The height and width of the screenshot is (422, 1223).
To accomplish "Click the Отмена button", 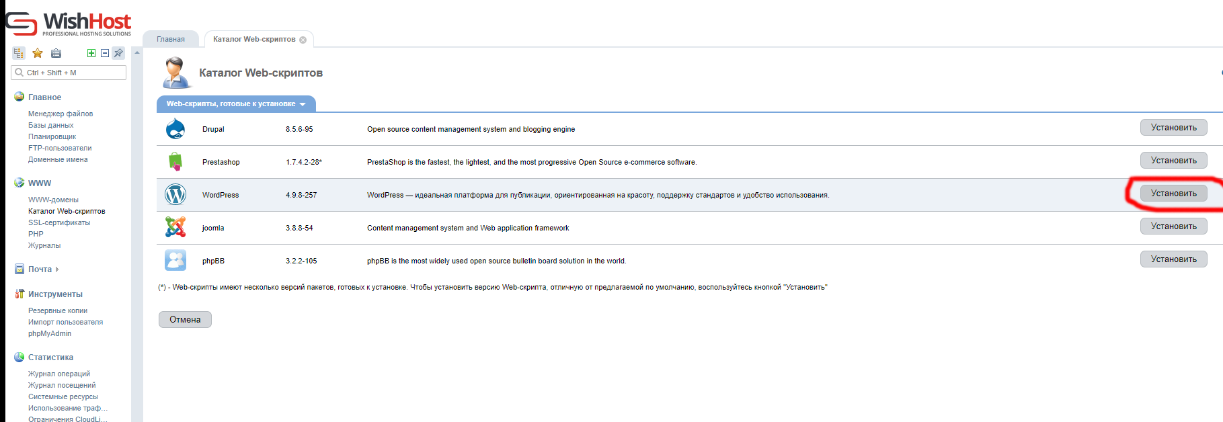I will pos(185,319).
